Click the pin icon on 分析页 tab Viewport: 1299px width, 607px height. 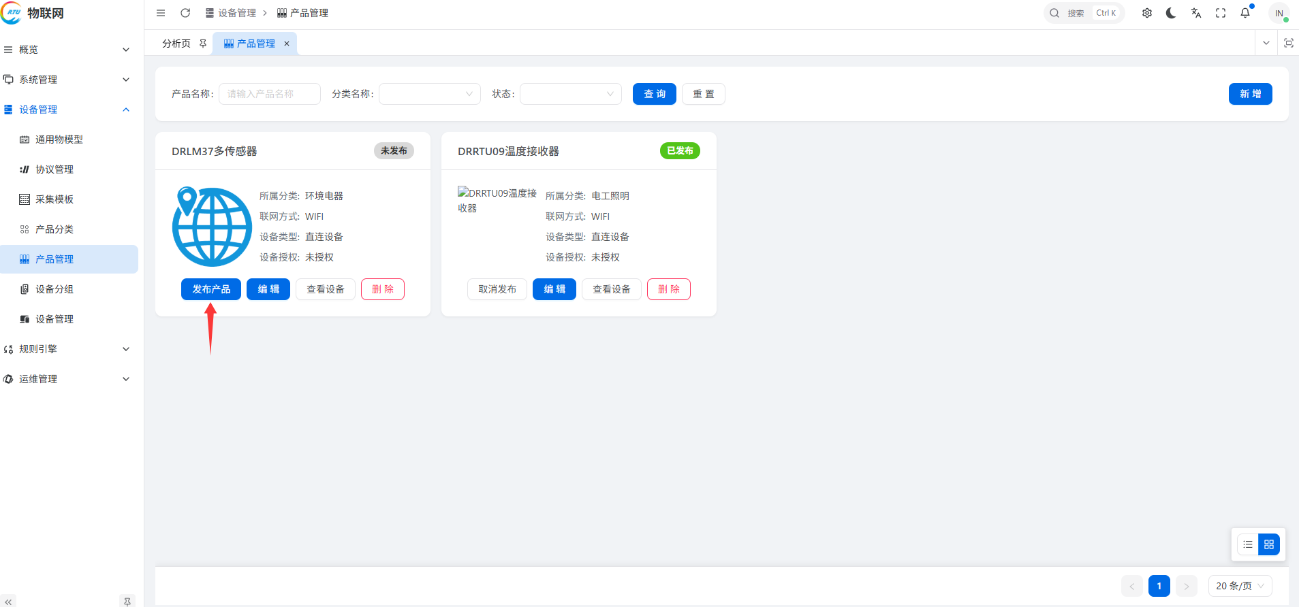[203, 44]
